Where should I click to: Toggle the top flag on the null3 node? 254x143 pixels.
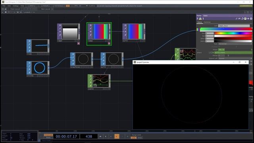125,25
